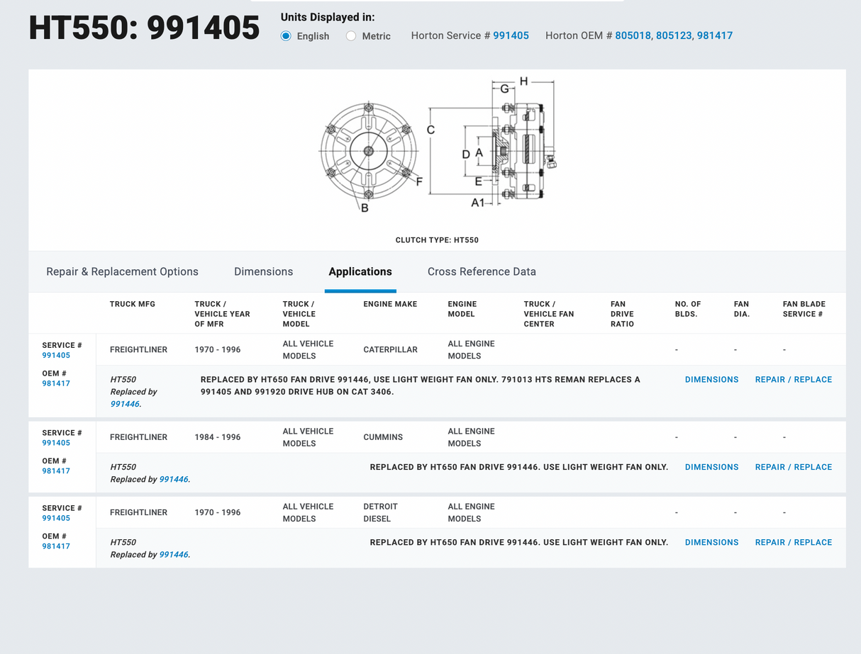Click REPAIR / REPLACE for Caterpillar application
The height and width of the screenshot is (654, 861).
coord(793,380)
